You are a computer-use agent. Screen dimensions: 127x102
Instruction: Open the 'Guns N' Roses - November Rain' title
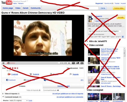click(x=111, y=78)
